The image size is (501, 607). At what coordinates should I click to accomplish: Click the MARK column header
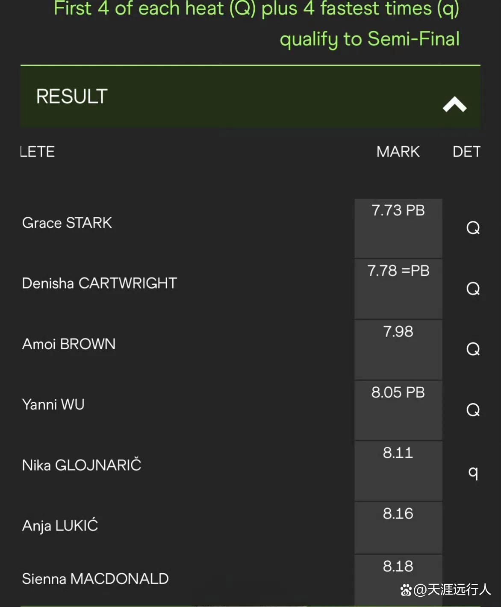tap(398, 151)
